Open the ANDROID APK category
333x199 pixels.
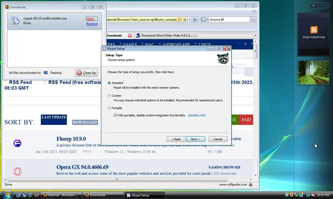[x=176, y=45]
